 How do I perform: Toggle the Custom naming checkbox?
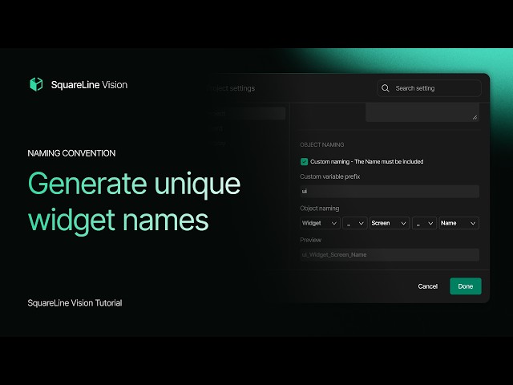(304, 162)
